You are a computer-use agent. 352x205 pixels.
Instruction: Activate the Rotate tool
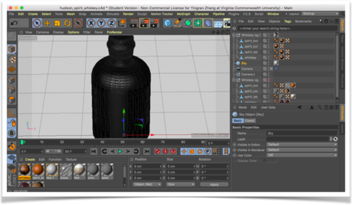click(67, 23)
